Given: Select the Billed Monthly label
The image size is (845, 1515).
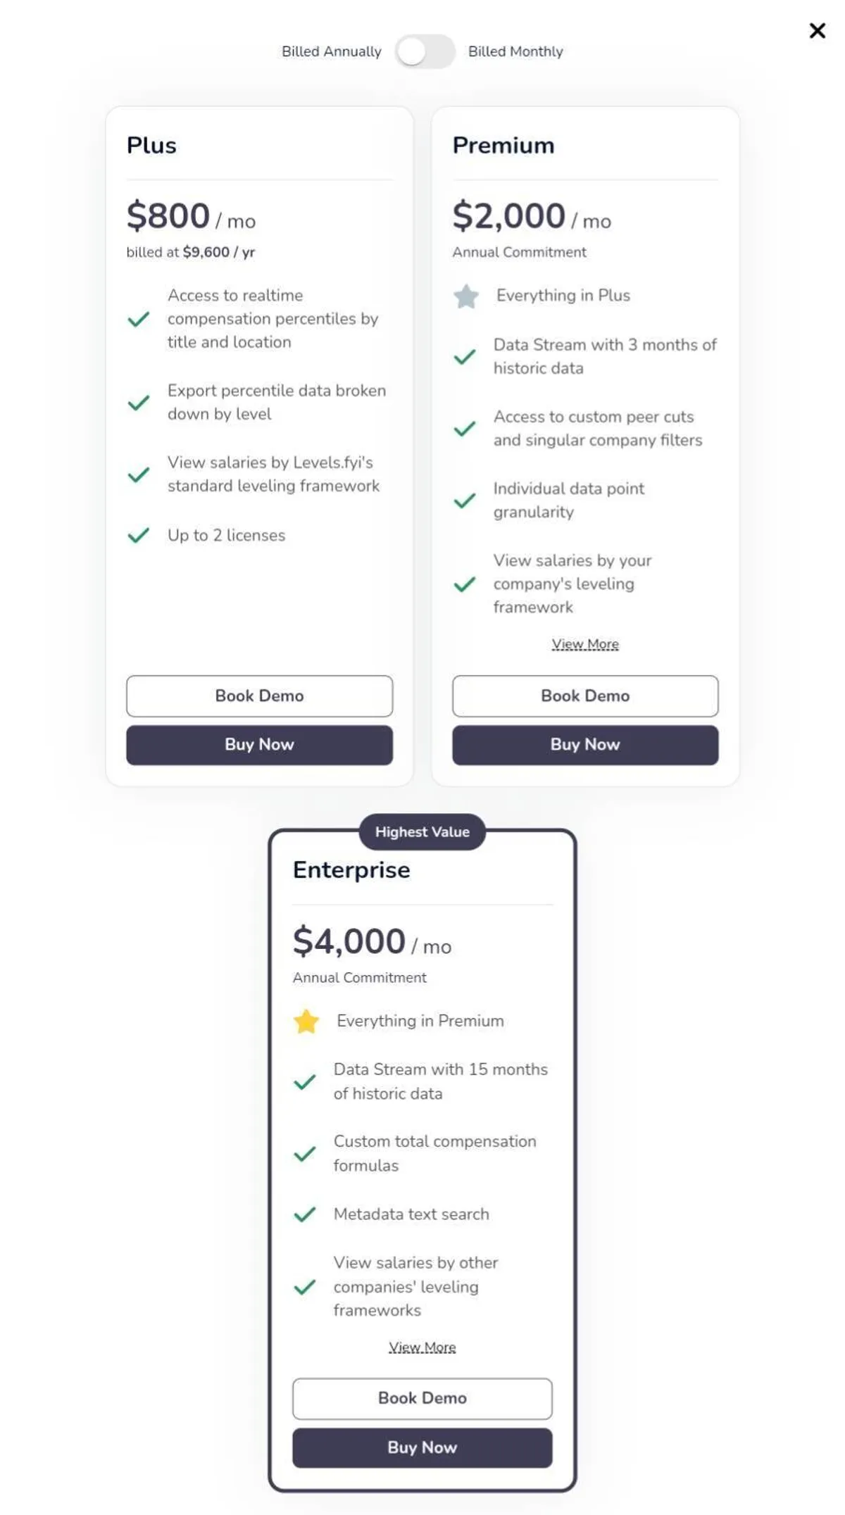Looking at the screenshot, I should coord(515,51).
